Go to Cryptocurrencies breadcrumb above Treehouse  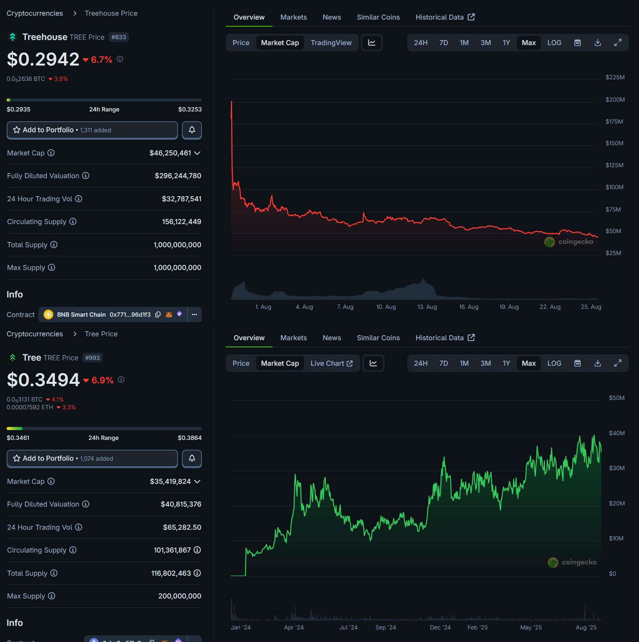35,13
